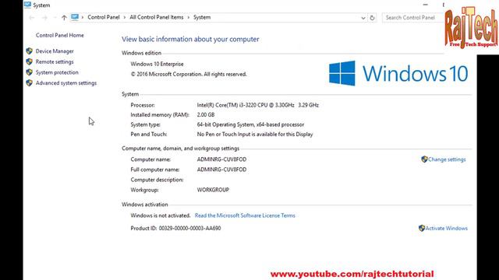The width and height of the screenshot is (499, 280).
Task: Click the shield icon next to Change settings
Action: [x=424, y=159]
